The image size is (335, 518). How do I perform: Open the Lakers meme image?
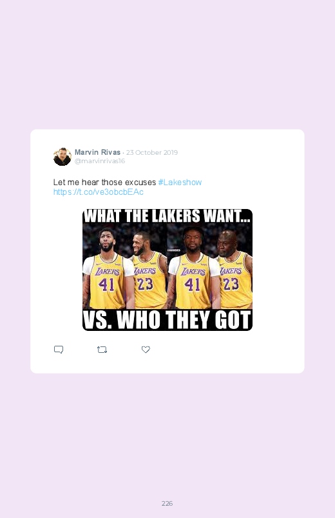coord(167,270)
